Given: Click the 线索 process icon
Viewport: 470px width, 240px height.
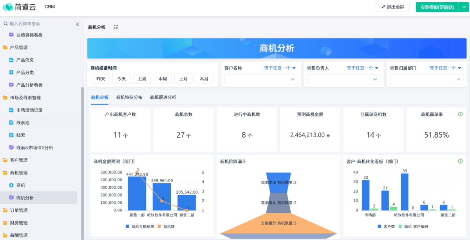Looking at the screenshot, I should (x=11, y=135).
